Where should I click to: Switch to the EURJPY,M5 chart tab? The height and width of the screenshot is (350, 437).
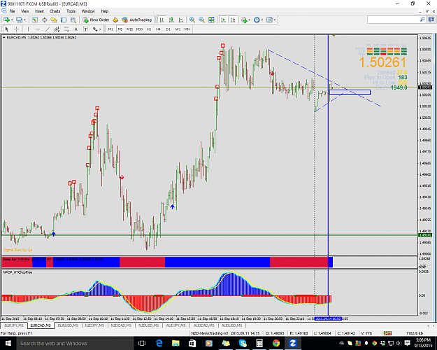[x=14, y=325]
